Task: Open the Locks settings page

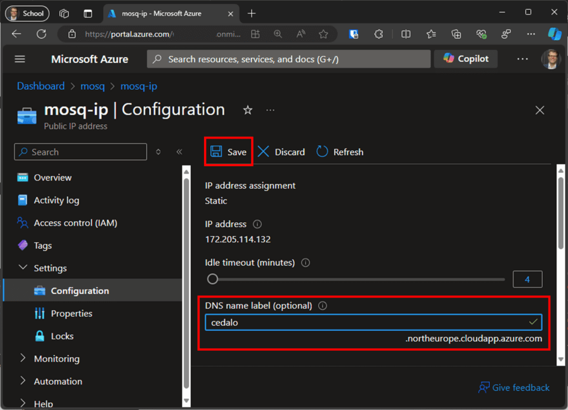Action: pos(60,336)
